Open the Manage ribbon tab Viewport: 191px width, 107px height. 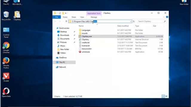(94, 17)
